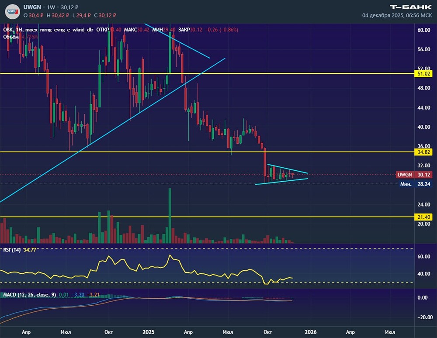Click 44.00 on the price scale

(x=423, y=107)
